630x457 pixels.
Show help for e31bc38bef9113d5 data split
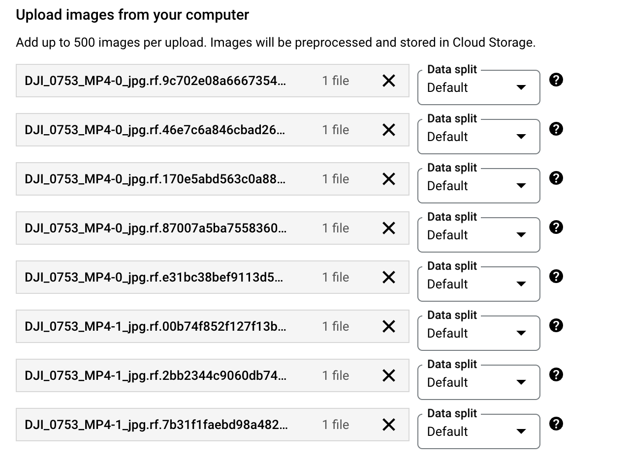[556, 277]
